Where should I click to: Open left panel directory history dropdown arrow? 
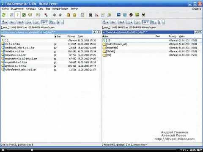pyautogui.click(x=99, y=32)
